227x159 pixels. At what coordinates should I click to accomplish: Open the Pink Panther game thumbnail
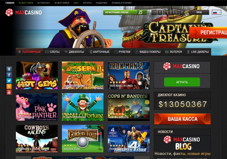click(x=37, y=107)
